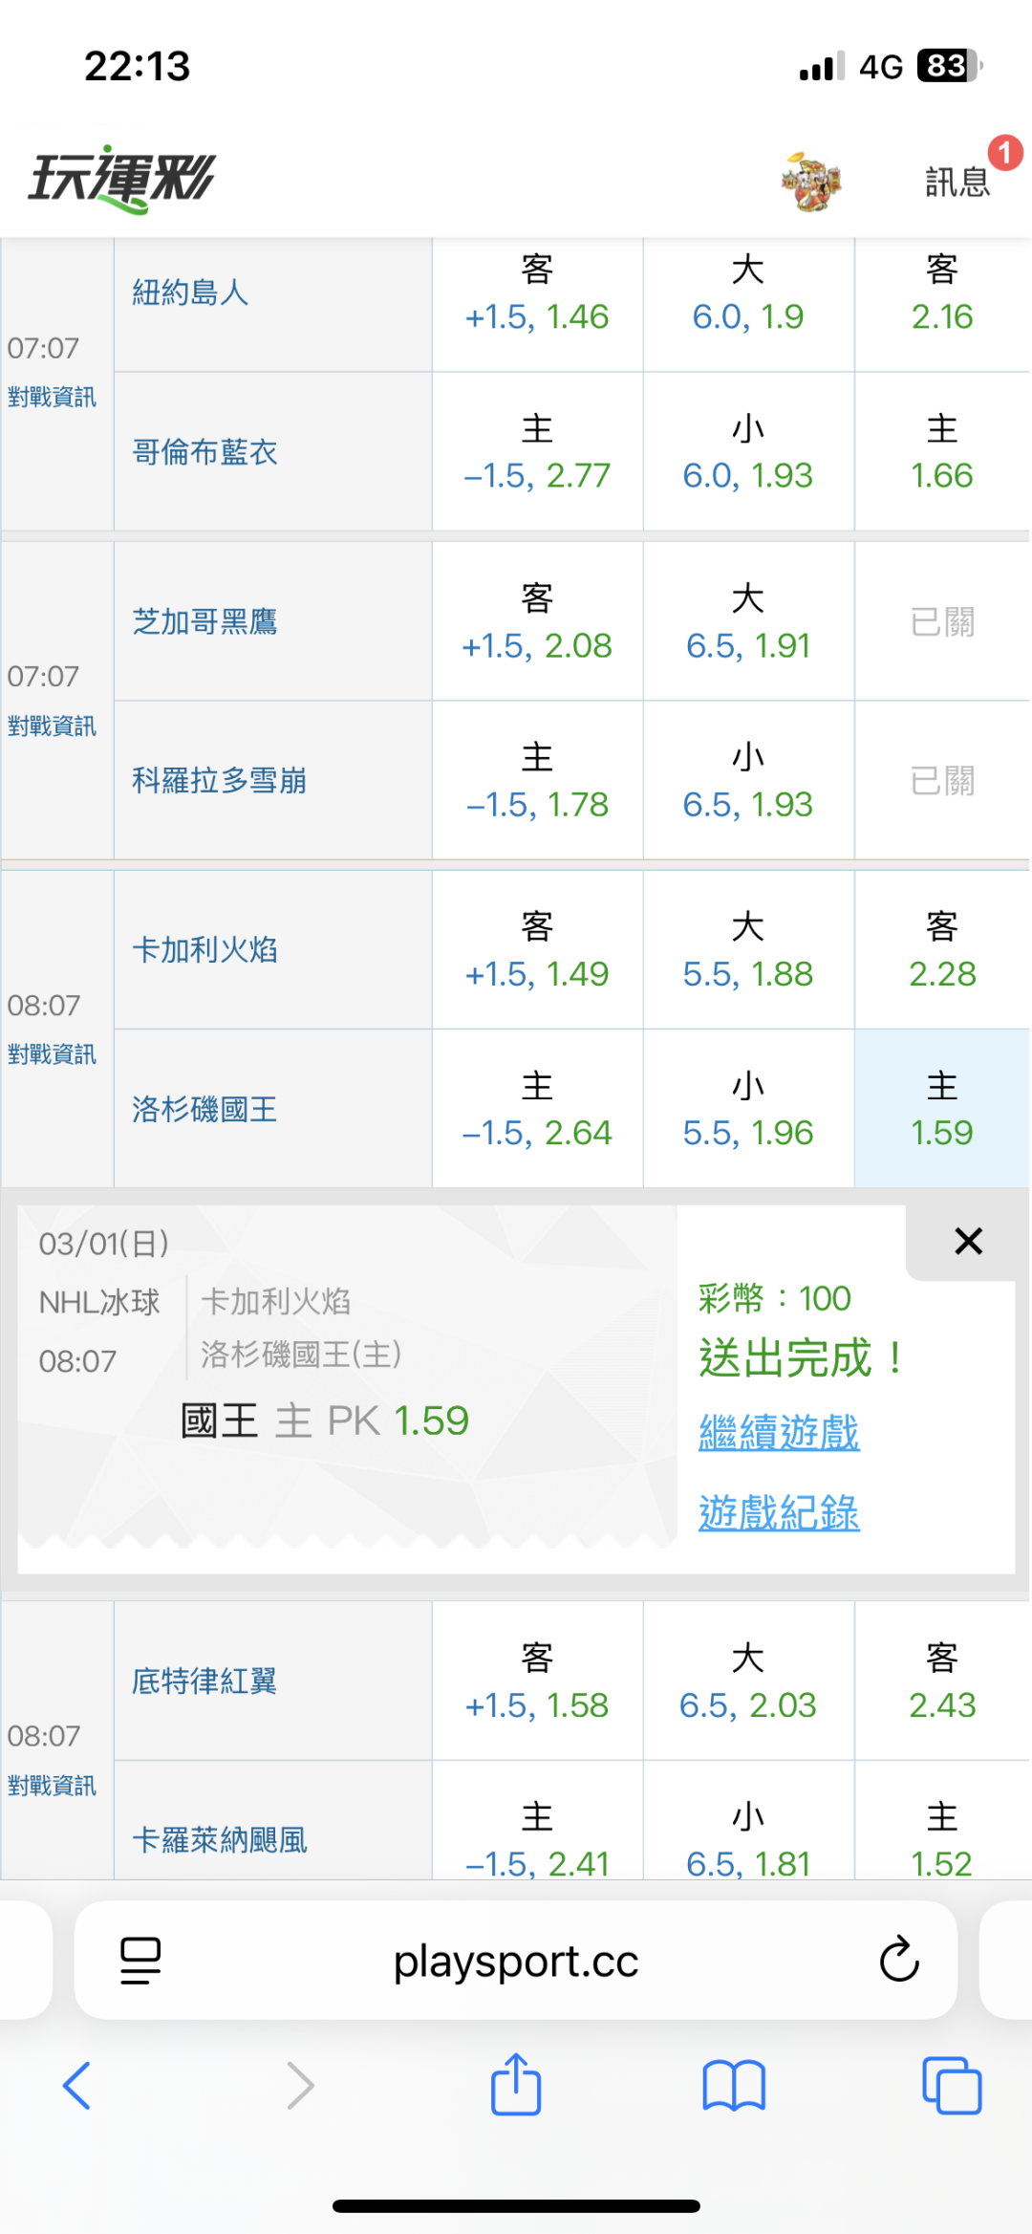This screenshot has width=1032, height=2234.
Task: Open the mascot avatar icon in header
Action: click(x=810, y=181)
